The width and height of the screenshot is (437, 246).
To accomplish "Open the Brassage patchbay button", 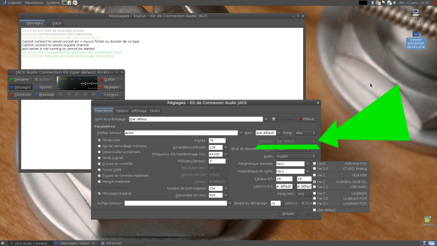I will coord(44,95).
